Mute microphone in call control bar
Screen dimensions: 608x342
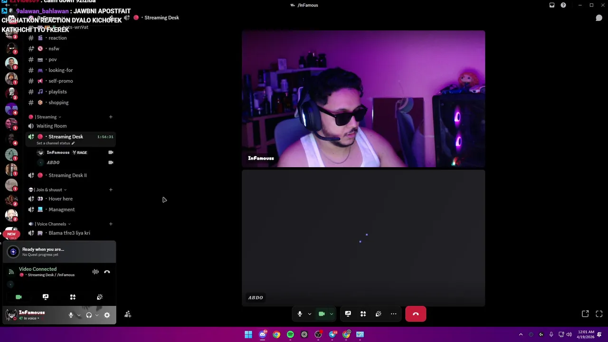(x=300, y=314)
